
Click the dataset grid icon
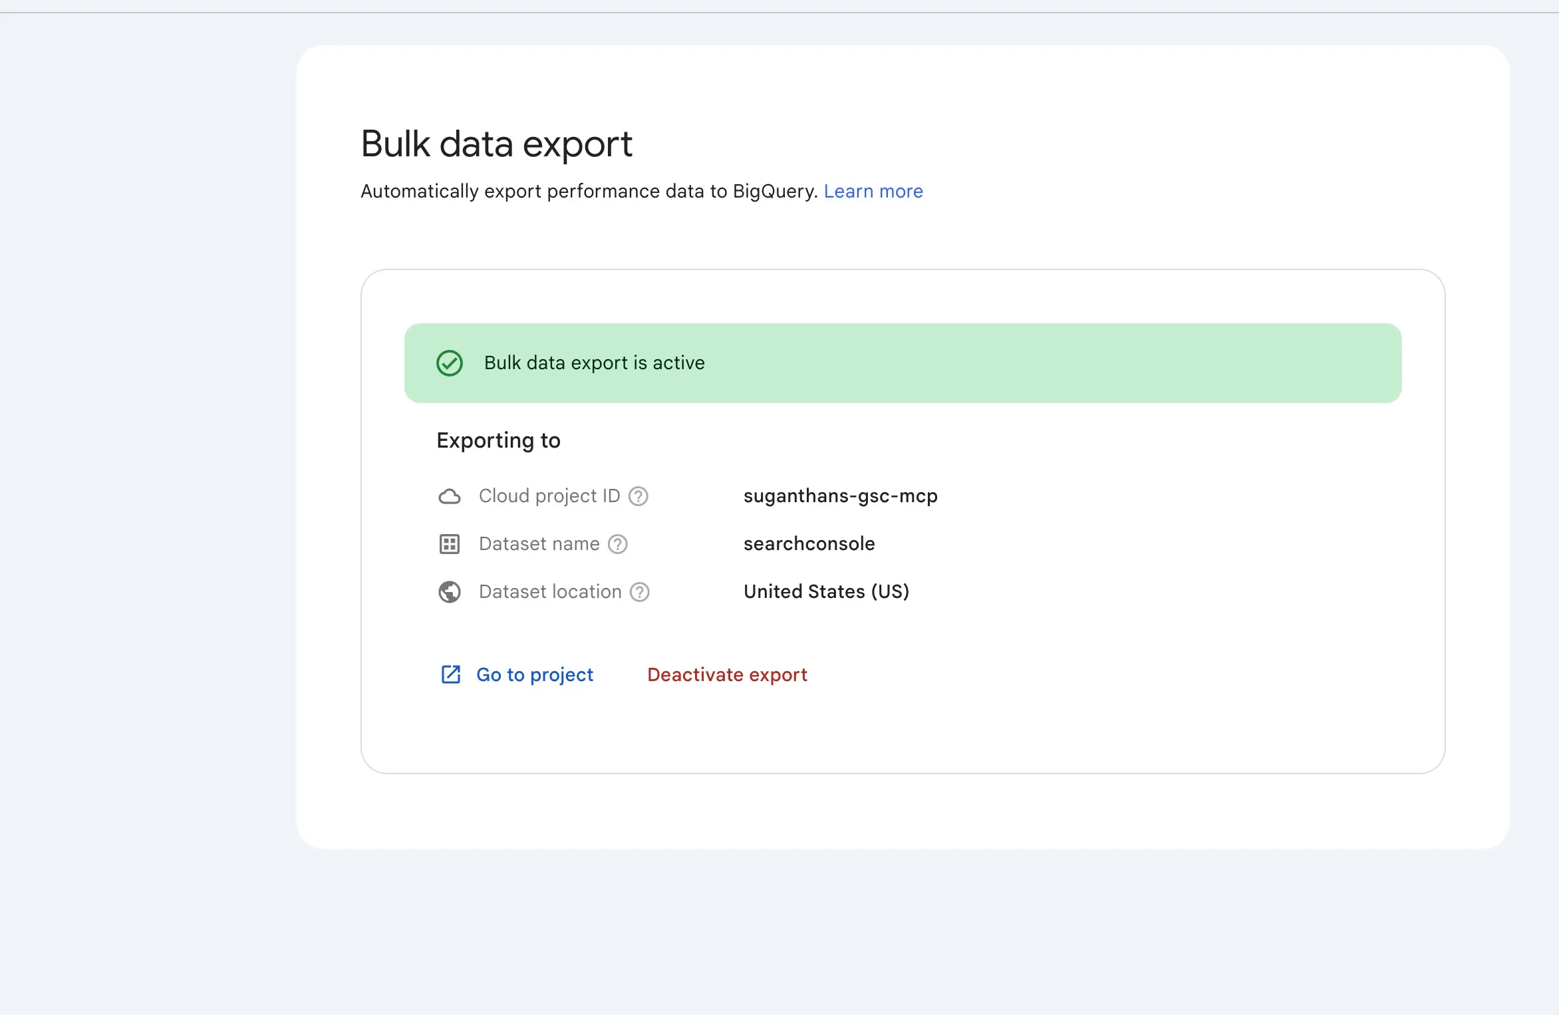click(x=450, y=544)
